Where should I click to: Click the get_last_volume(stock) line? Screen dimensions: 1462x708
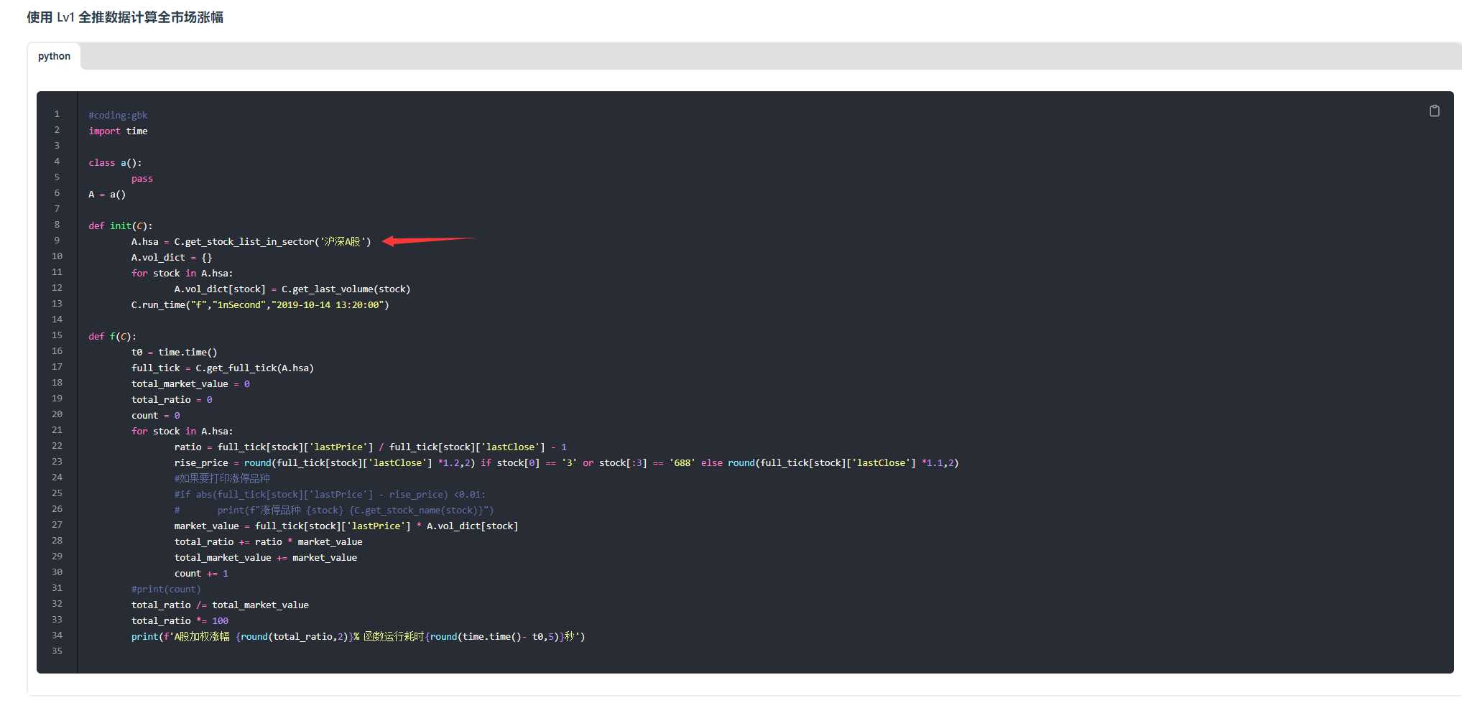[292, 289]
